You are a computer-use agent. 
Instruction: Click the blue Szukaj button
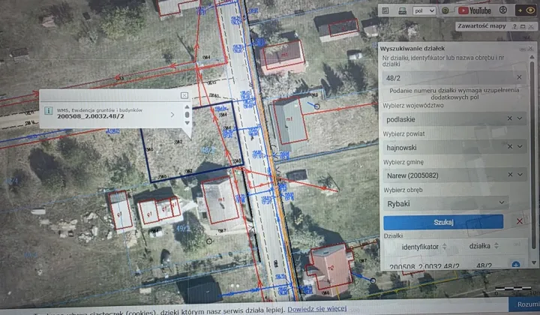click(x=443, y=223)
